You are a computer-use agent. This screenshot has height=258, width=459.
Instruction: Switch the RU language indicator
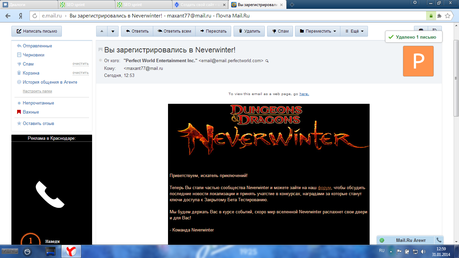pos(382,251)
